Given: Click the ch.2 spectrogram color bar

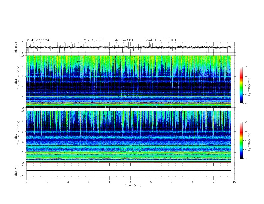Looking at the screenshot, I should 241,140.
